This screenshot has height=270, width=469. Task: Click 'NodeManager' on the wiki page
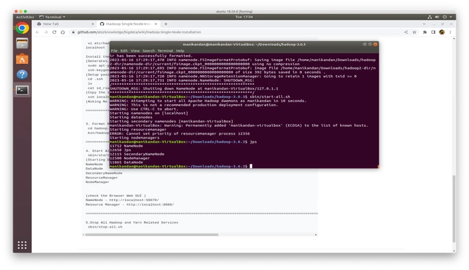click(x=98, y=182)
